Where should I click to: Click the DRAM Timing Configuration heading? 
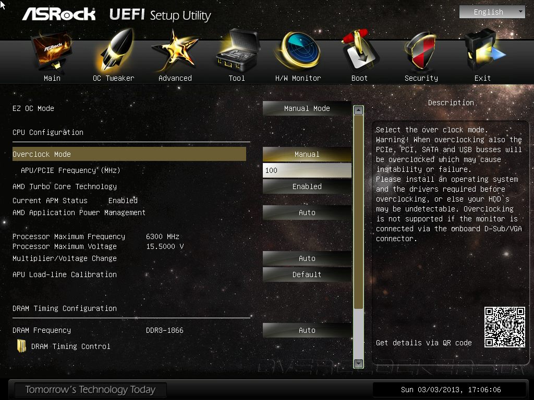[x=65, y=308]
